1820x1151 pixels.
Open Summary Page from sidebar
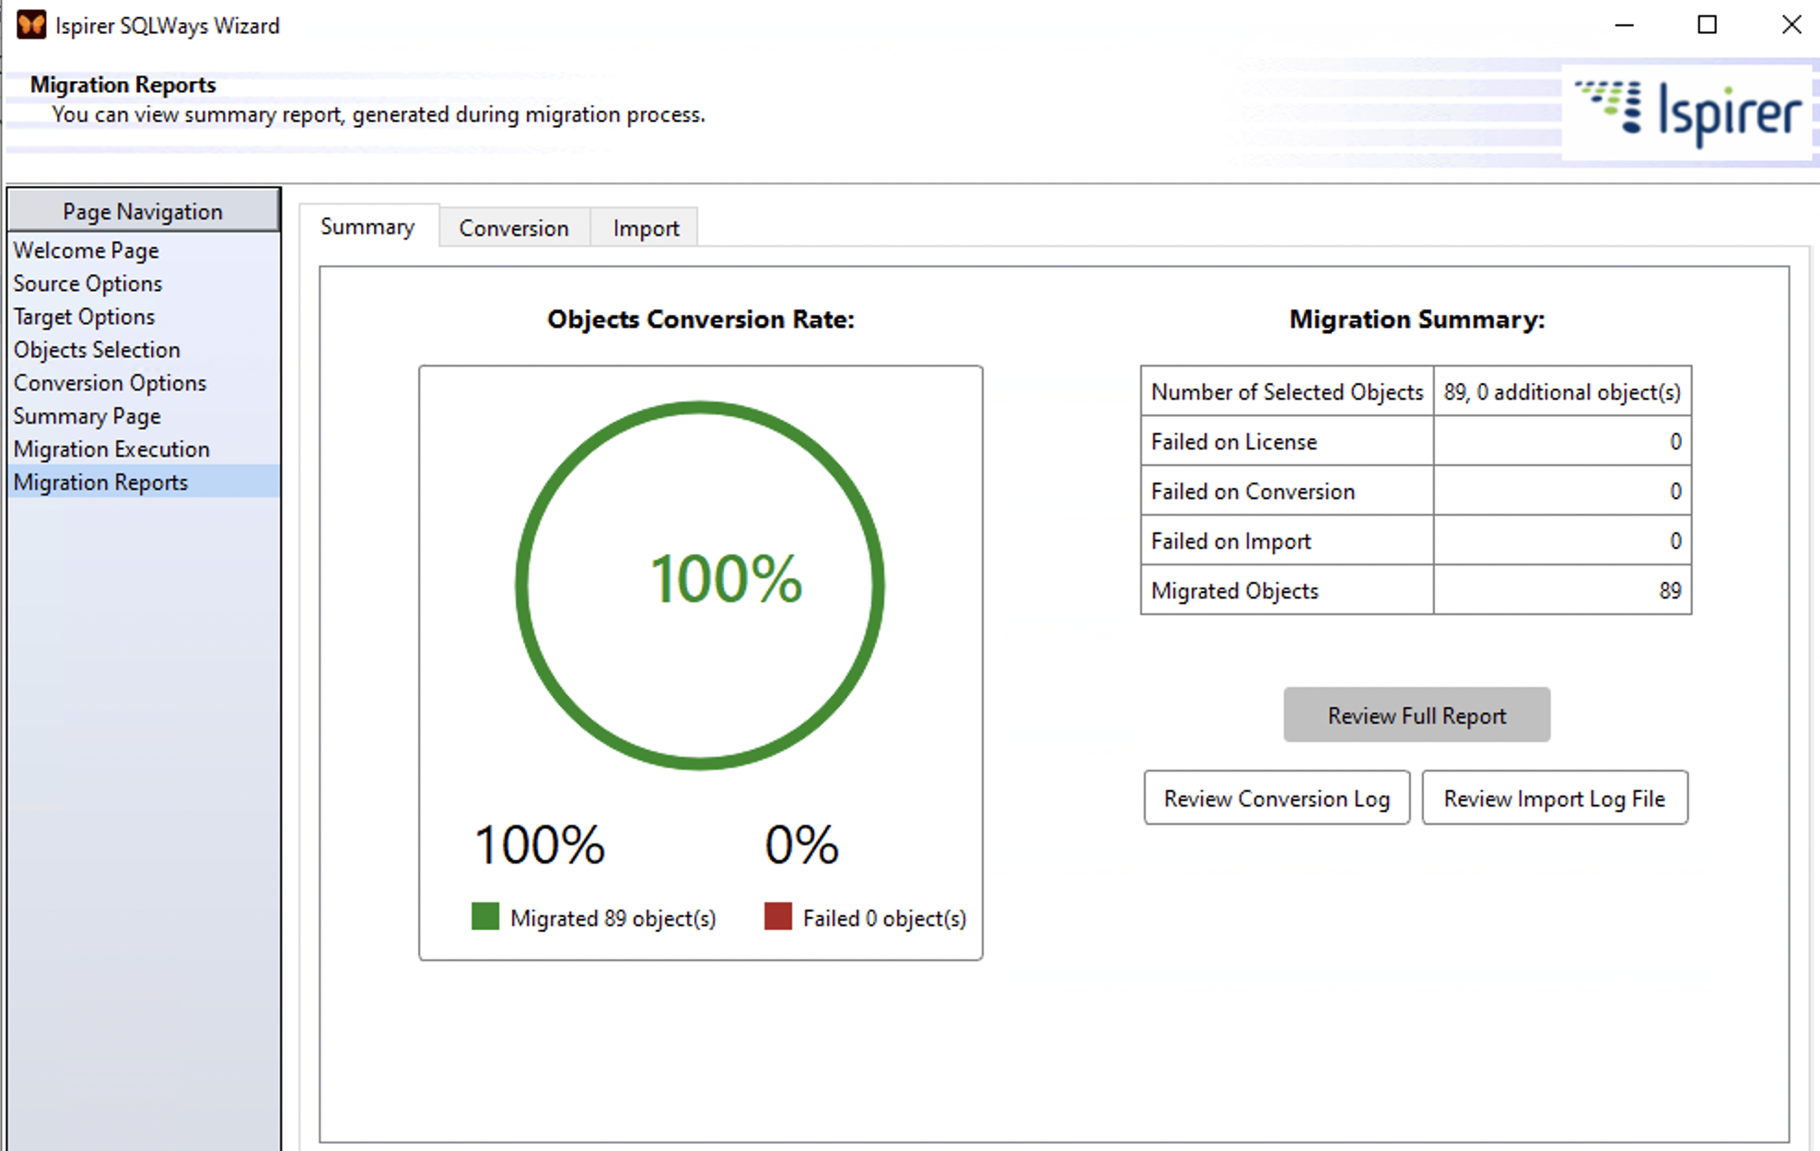(87, 416)
